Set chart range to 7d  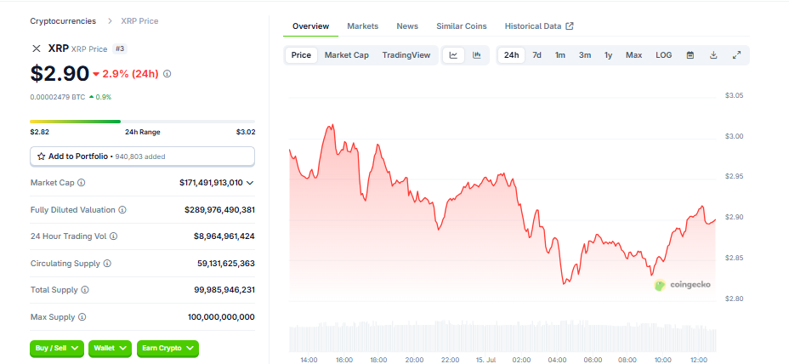(x=536, y=55)
